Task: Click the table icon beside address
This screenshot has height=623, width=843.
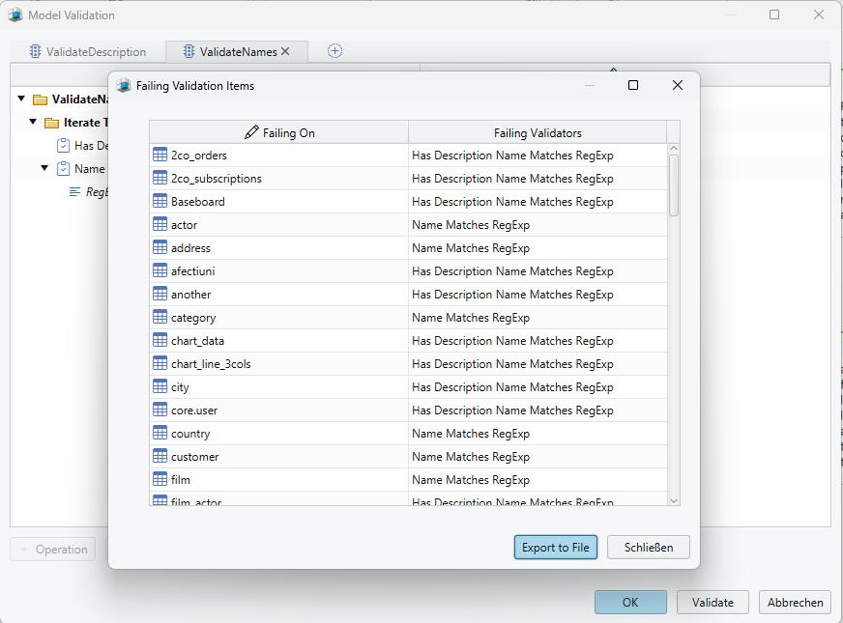Action: [x=160, y=247]
